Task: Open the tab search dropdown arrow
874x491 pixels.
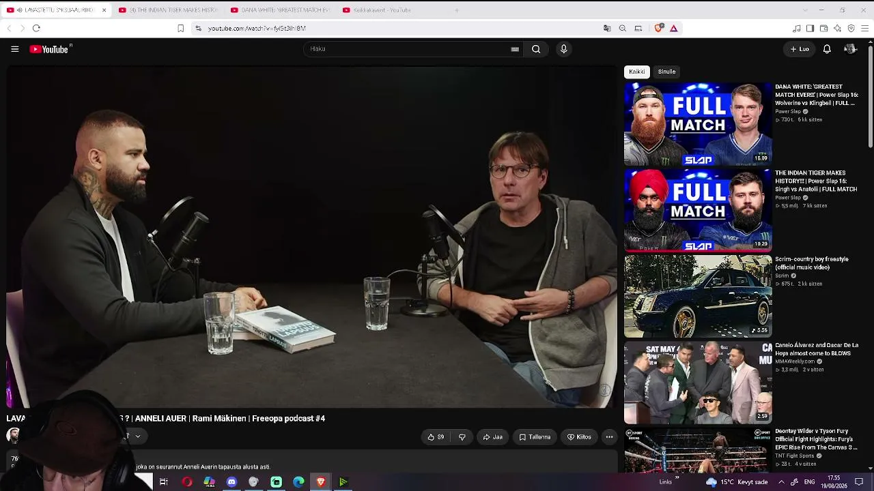Action: 804,10
